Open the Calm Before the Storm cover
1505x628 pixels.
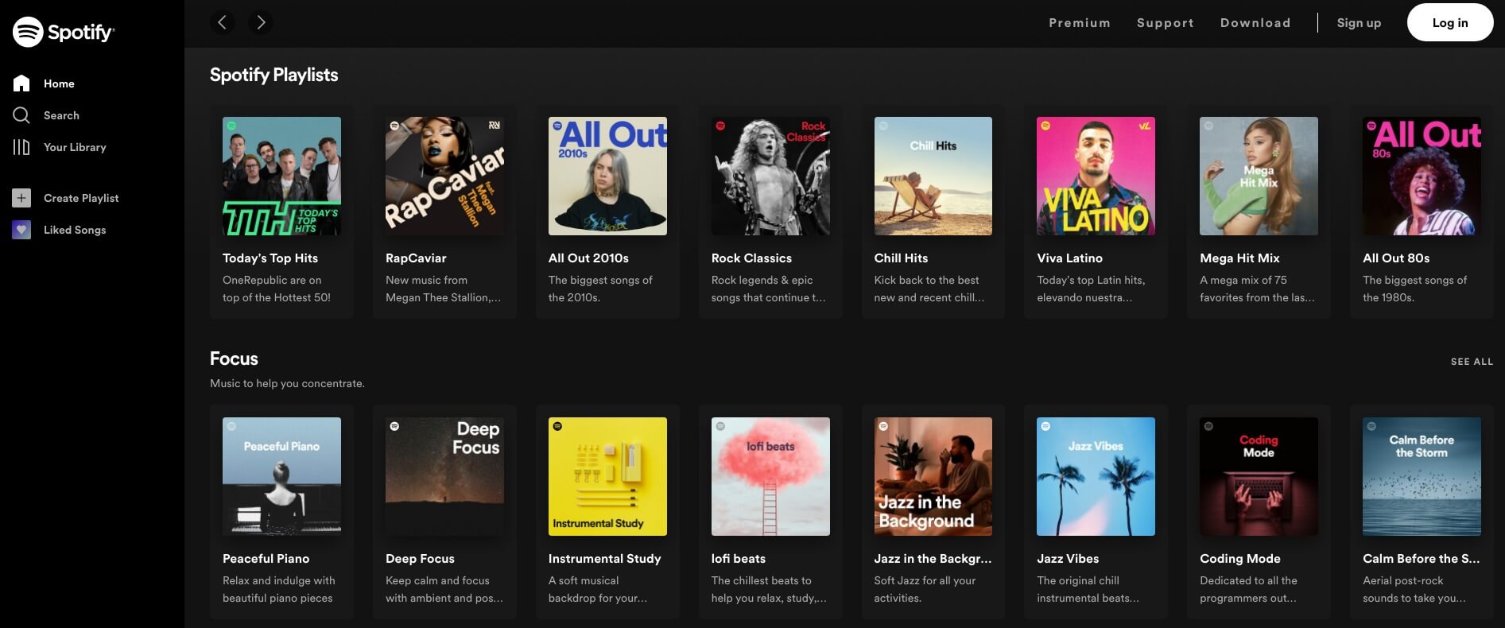click(x=1422, y=476)
